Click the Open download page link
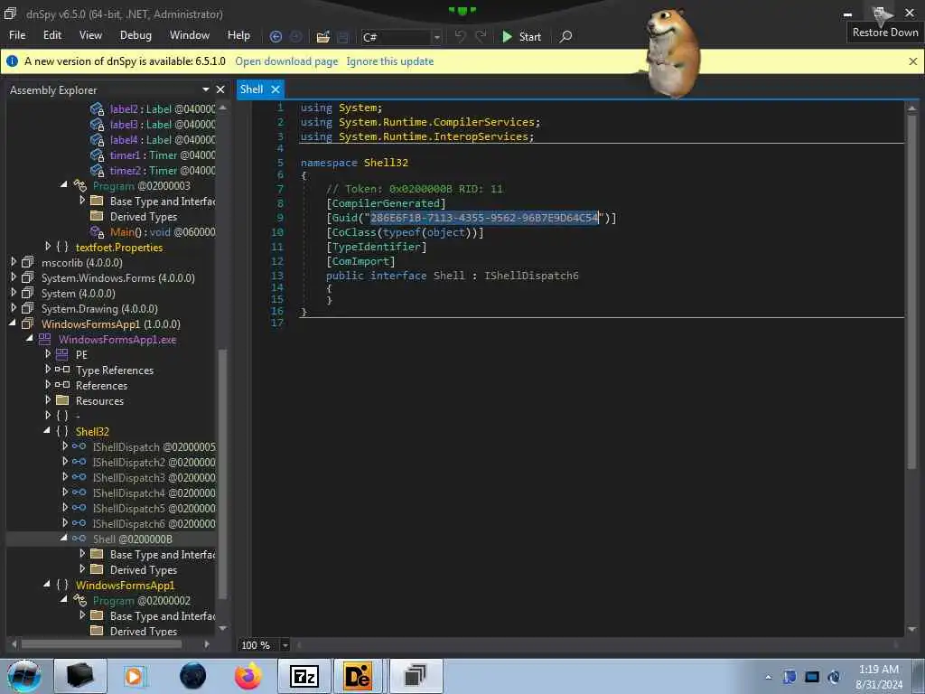Image resolution: width=925 pixels, height=694 pixels. tap(286, 61)
